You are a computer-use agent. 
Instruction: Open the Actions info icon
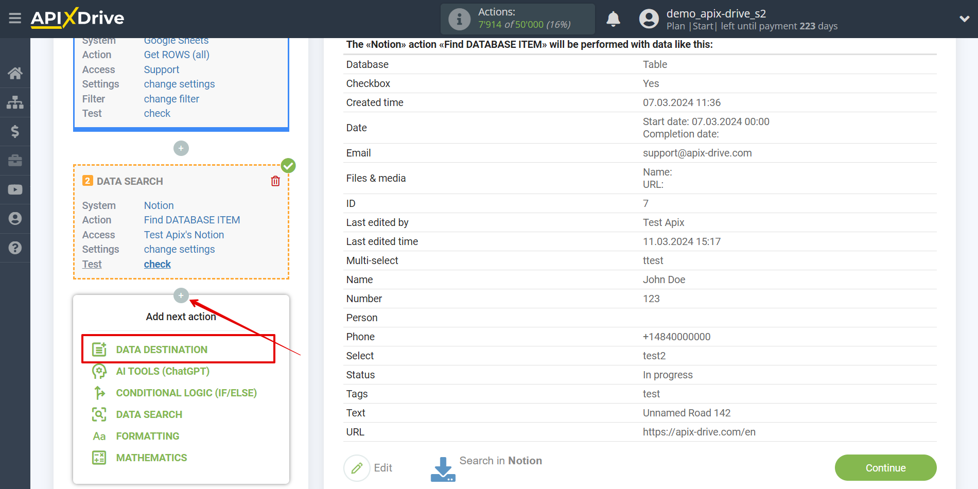click(459, 19)
